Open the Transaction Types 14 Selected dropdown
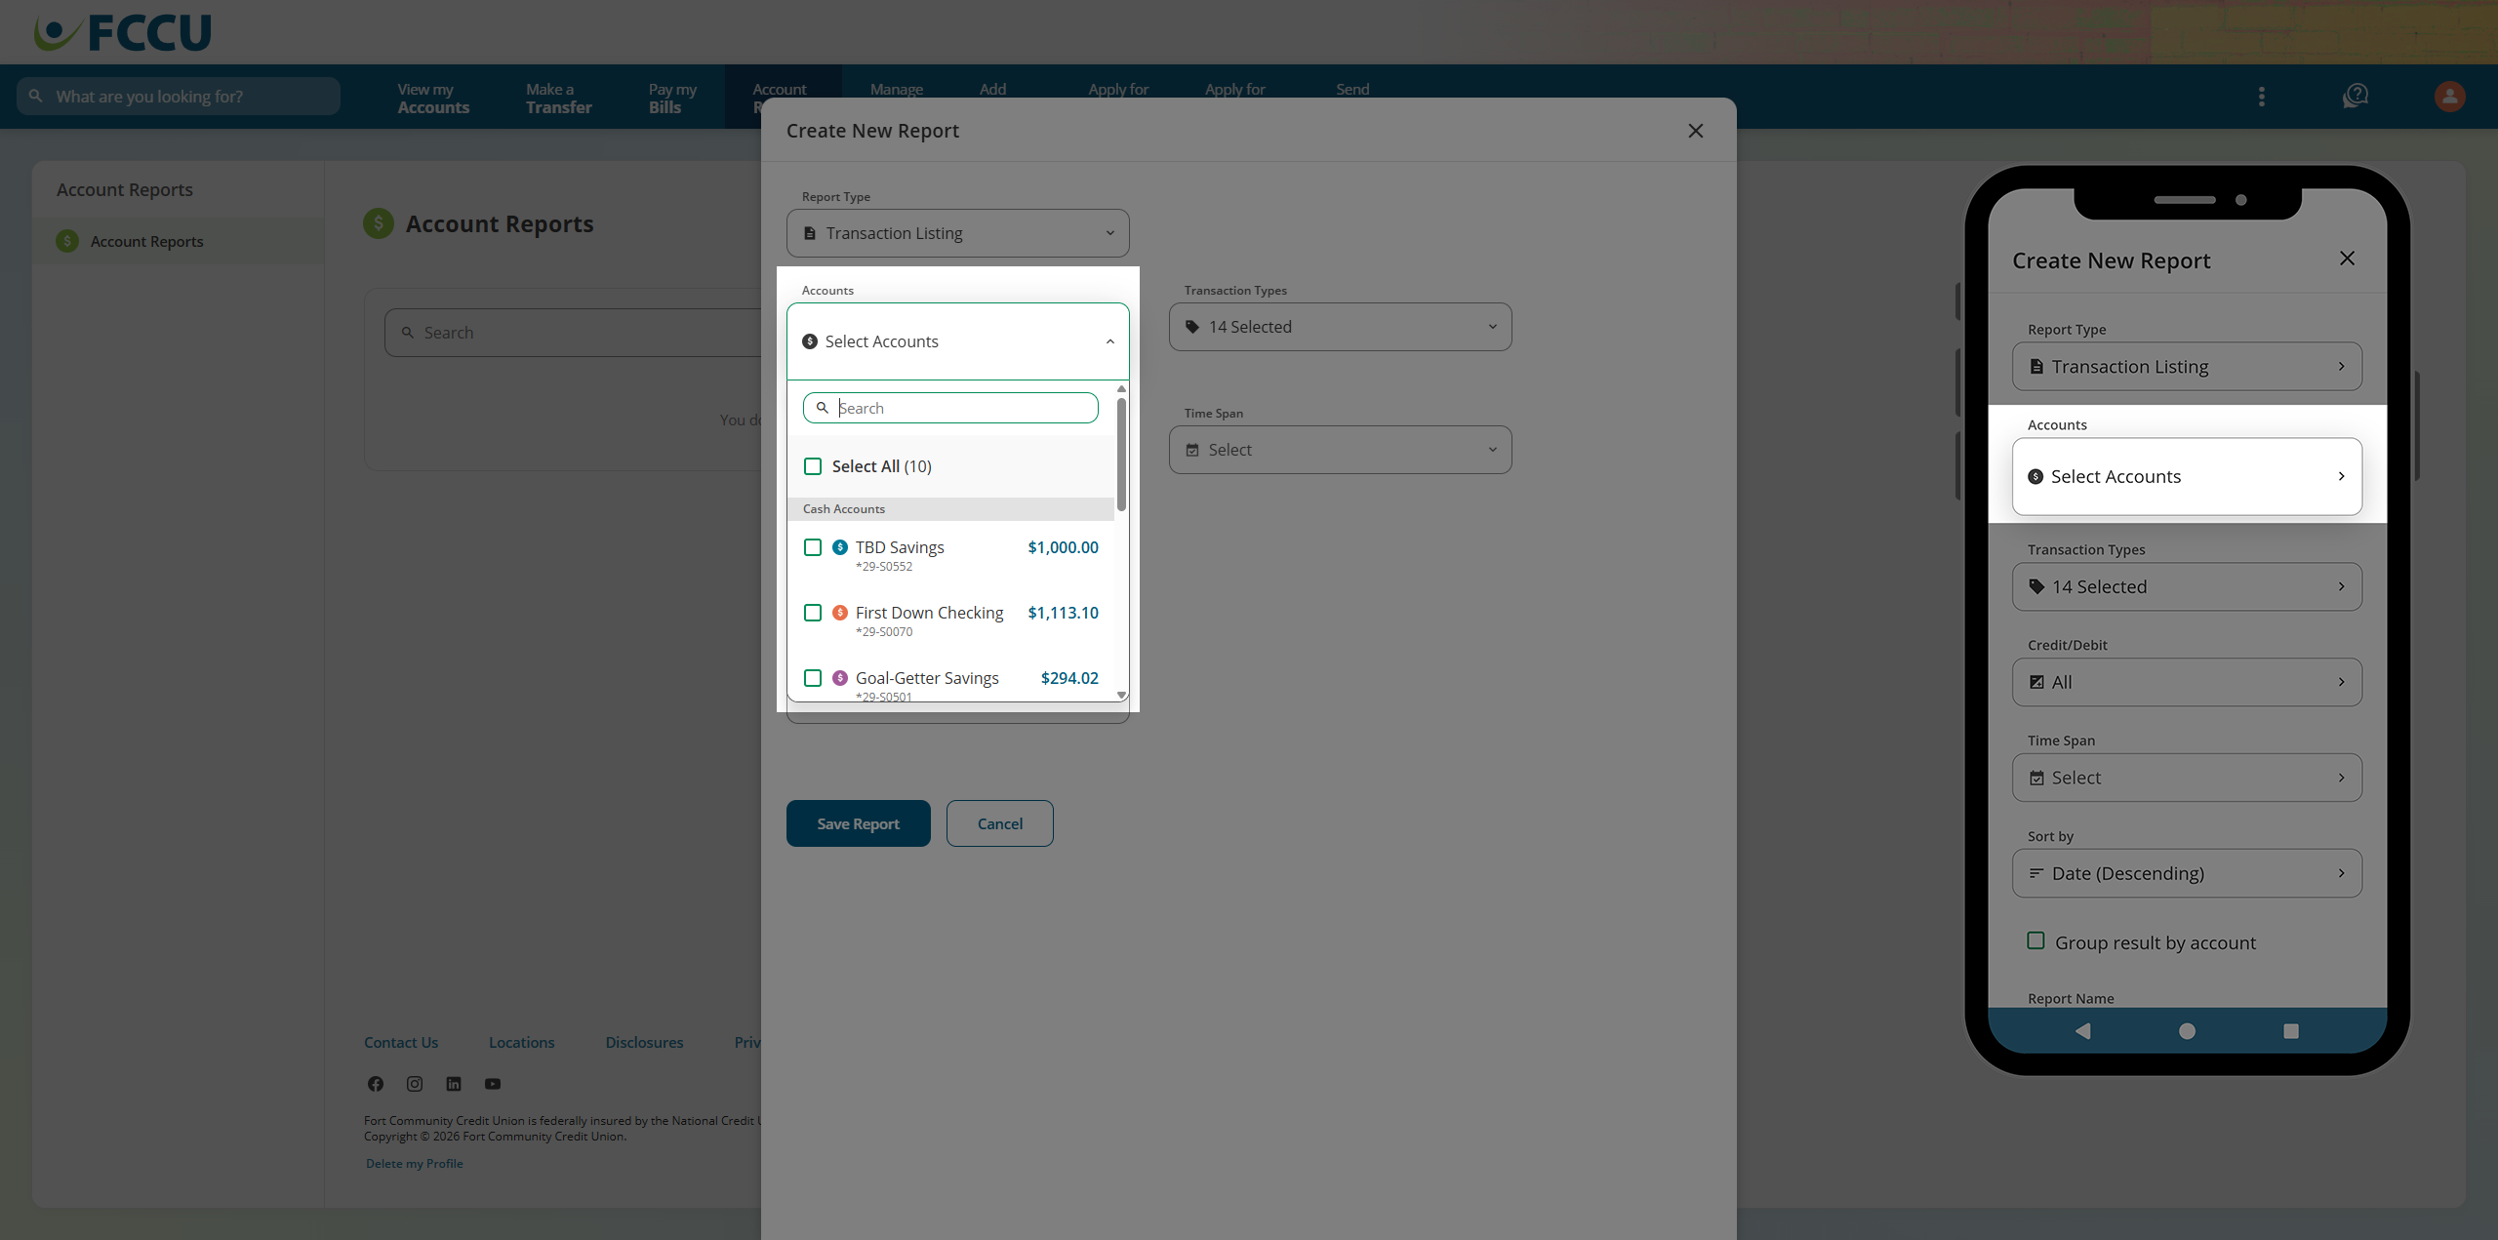The height and width of the screenshot is (1240, 2498). 1341,327
